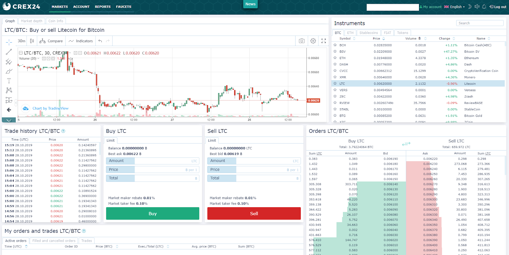This screenshot has height=255, width=509.
Task: Take a chart snapshot with the camera icon
Action: point(302,41)
